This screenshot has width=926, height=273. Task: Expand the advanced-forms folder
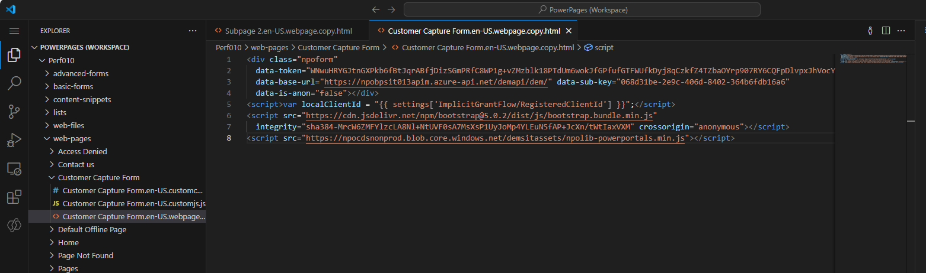[x=81, y=73]
